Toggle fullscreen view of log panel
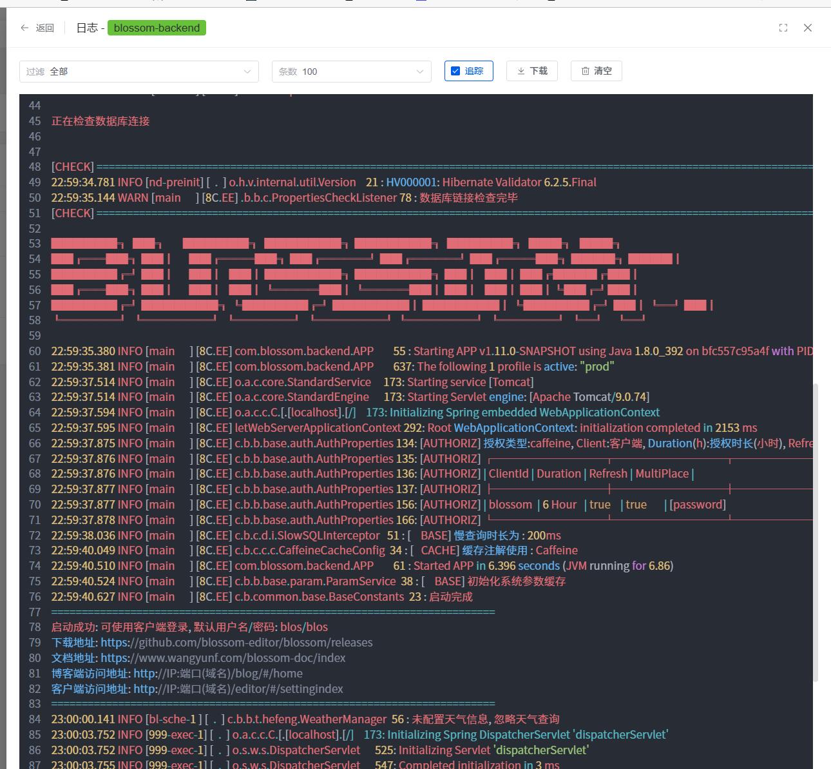 click(x=783, y=28)
